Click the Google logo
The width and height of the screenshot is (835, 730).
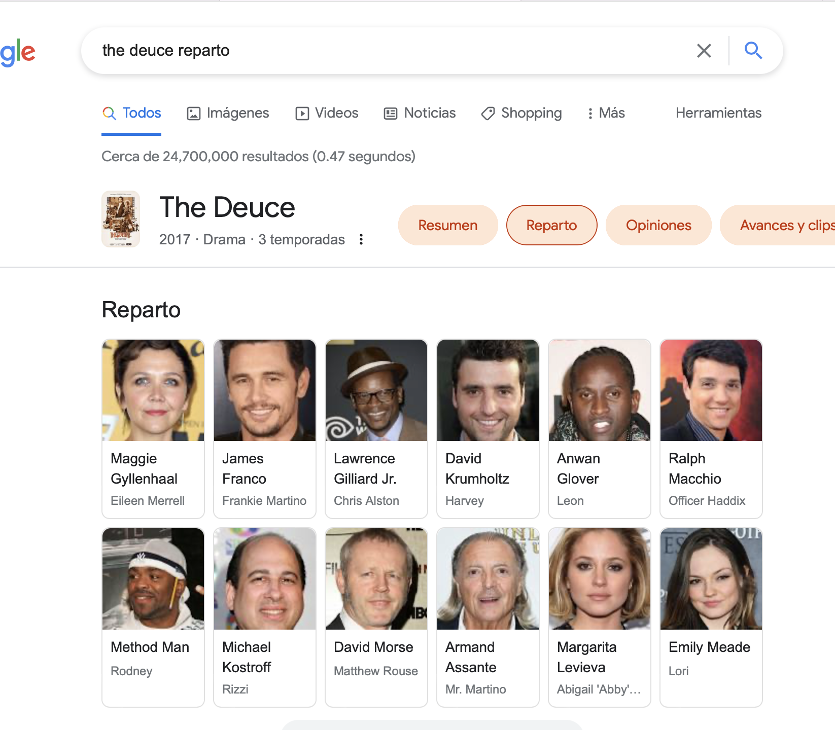tap(18, 52)
